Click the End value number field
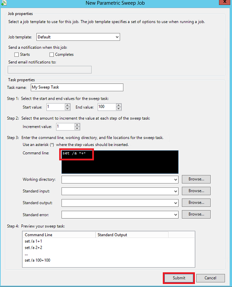Image resolution: width=232 pixels, height=287 pixels. [x=107, y=107]
